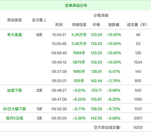Click the price 135.87
Image resolution: width=151 pixels, height=132 pixels.
click(96, 99)
